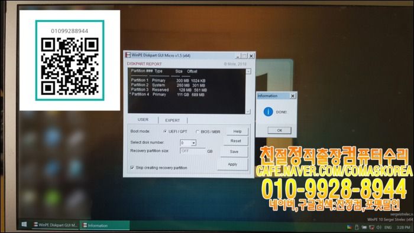Viewport: 414px width, 233px height.
Task: Open the Windows Start menu
Action: tap(24, 225)
